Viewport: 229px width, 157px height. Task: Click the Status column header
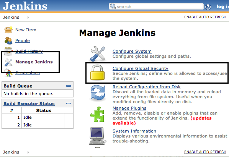tap(44, 110)
